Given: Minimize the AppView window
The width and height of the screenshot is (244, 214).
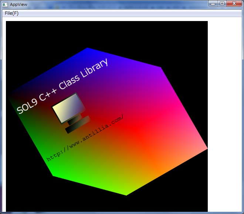Looking at the screenshot, I should [213, 4].
